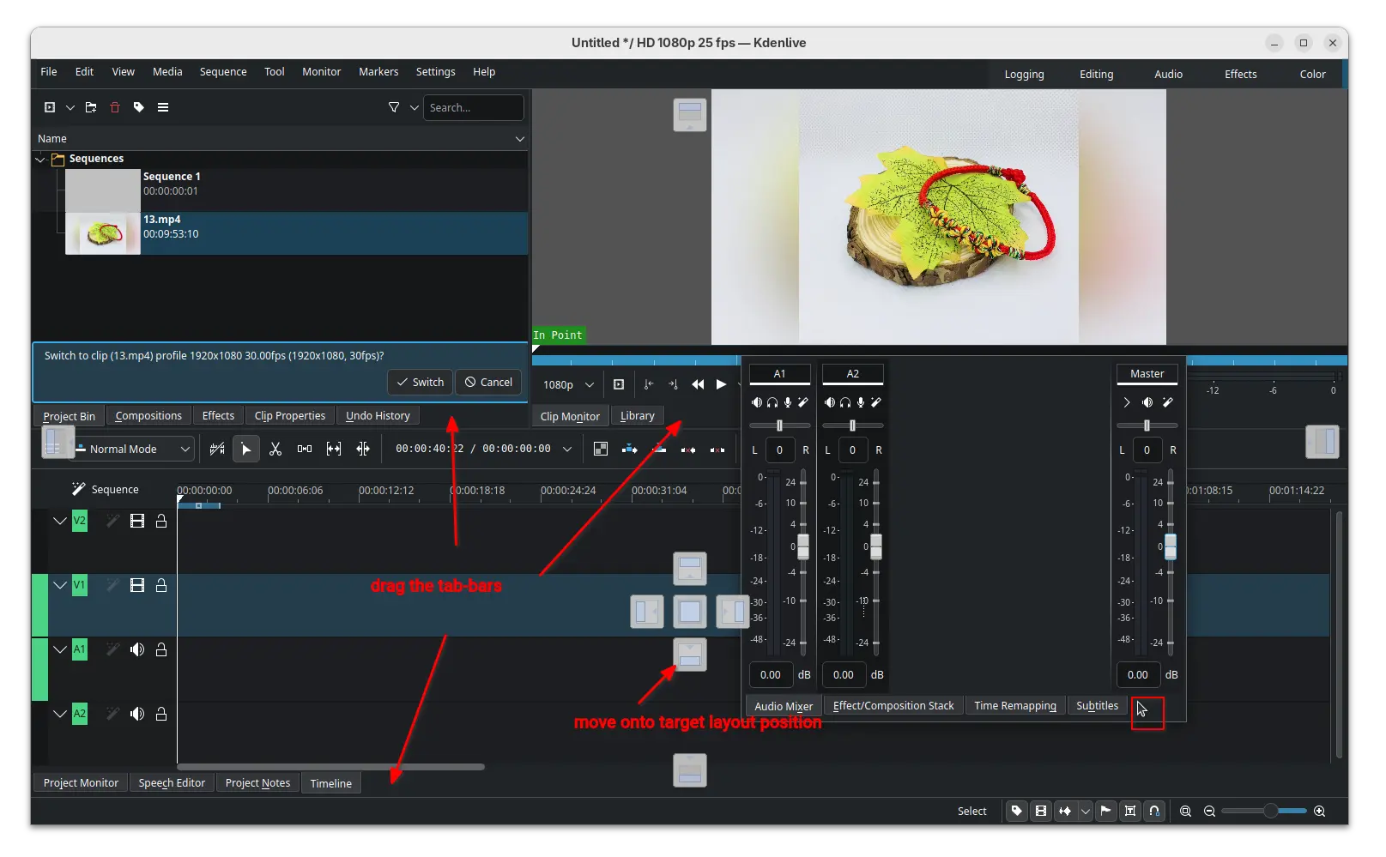Open the 1080p resolution dropdown

[x=568, y=384]
